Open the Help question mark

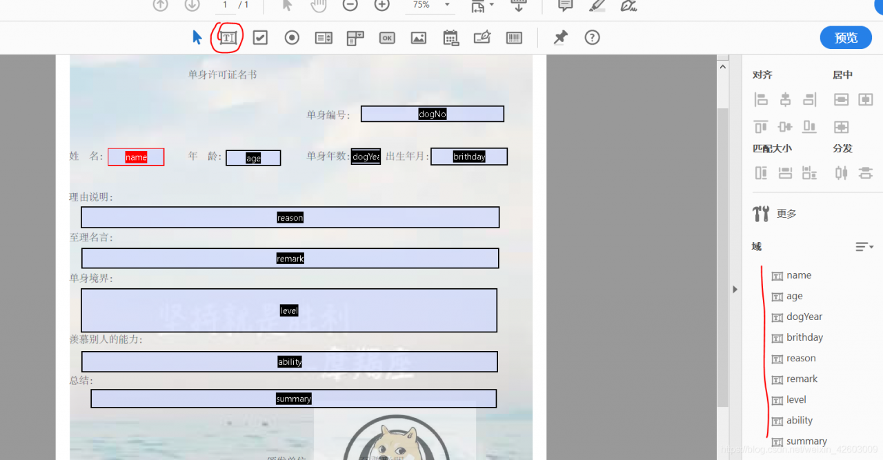click(x=592, y=37)
